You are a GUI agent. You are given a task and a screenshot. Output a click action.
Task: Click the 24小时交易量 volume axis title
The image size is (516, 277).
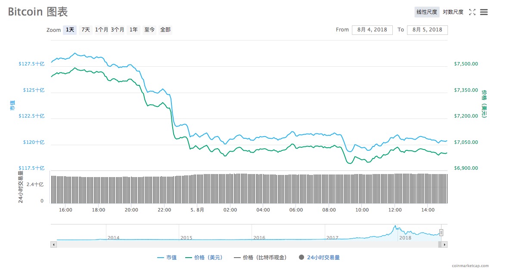click(20, 187)
